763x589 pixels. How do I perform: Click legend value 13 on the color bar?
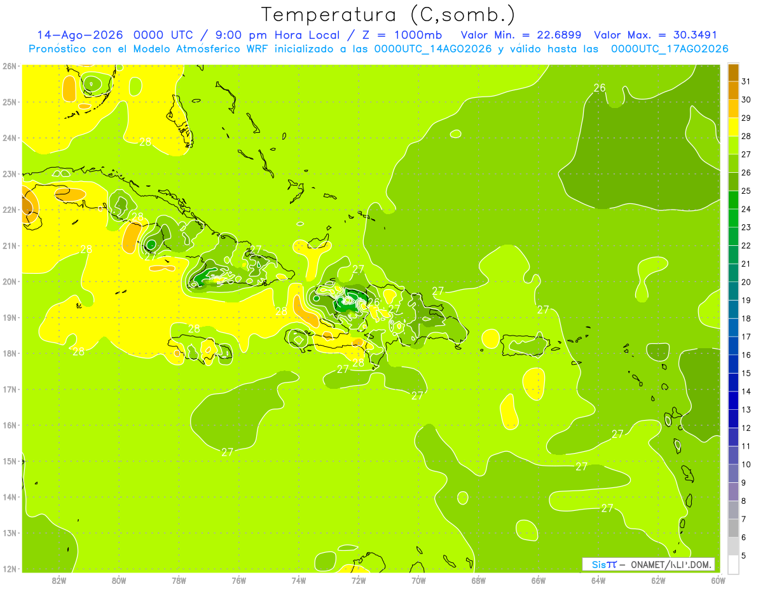[x=746, y=409]
